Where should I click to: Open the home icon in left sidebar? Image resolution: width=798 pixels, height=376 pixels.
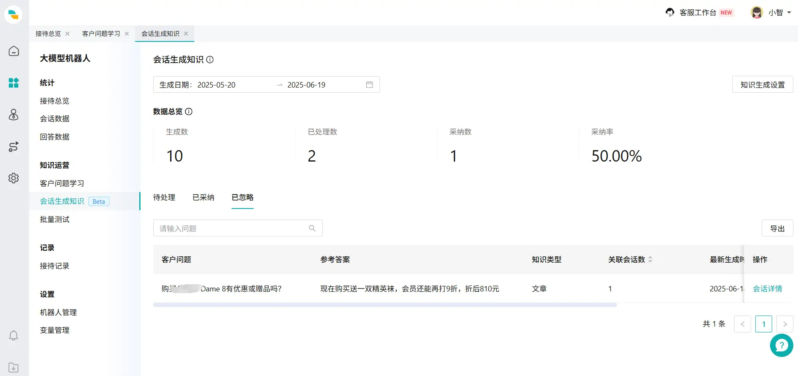tap(14, 51)
